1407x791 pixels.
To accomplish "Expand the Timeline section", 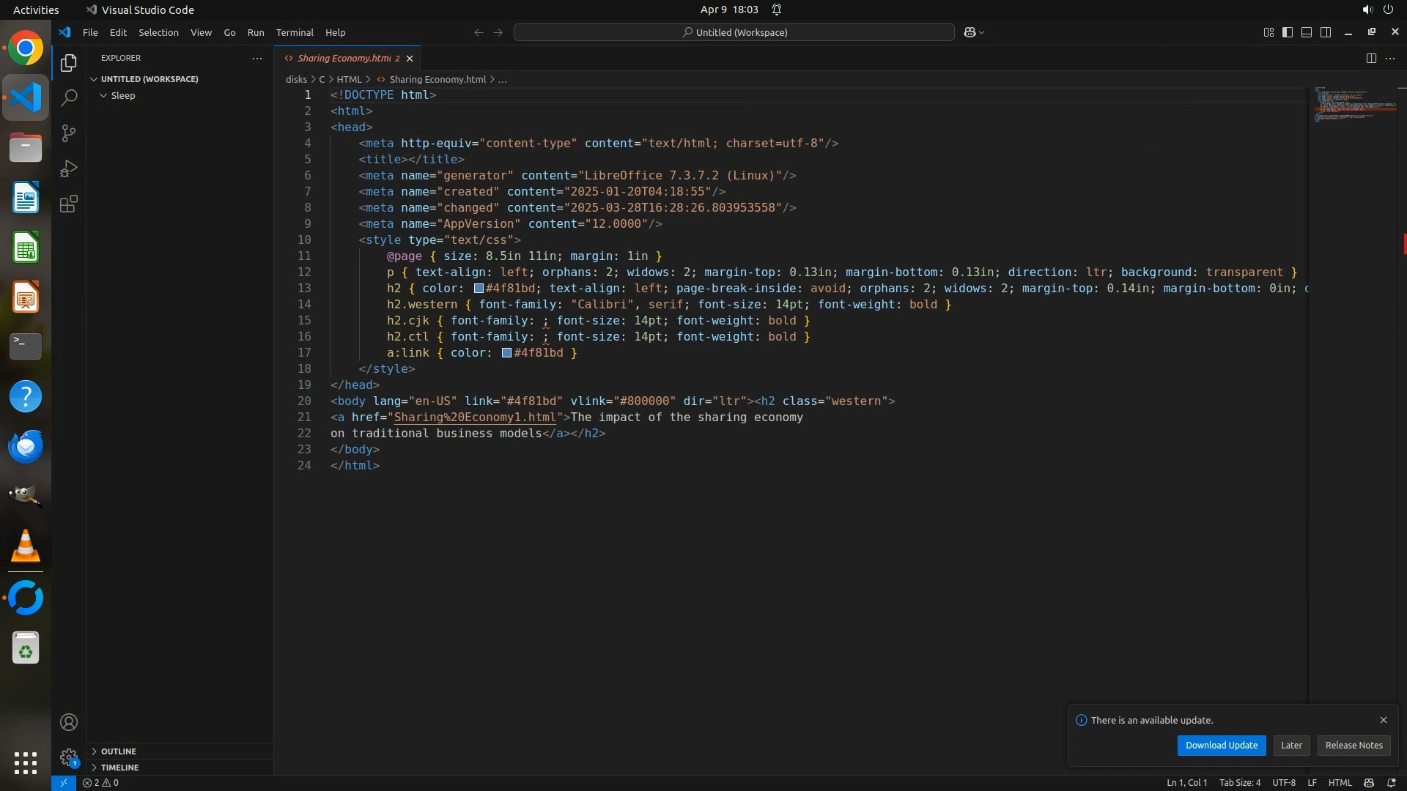I will click(x=119, y=768).
